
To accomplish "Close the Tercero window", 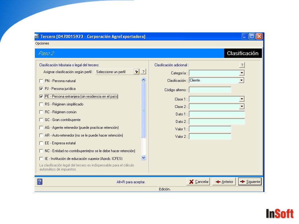I will tap(259, 36).
